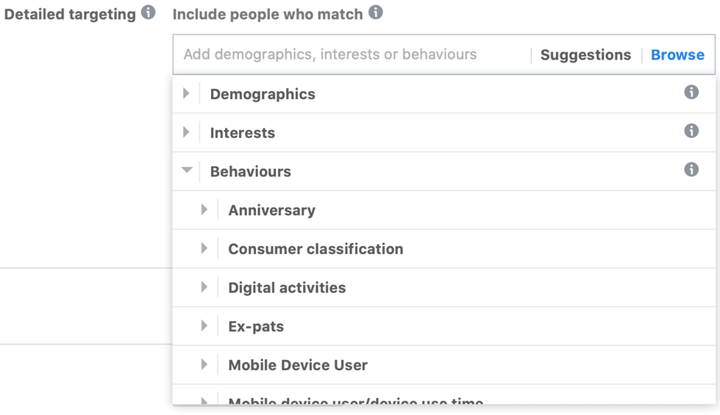Open the Suggestions tab
The height and width of the screenshot is (415, 720).
click(x=585, y=55)
